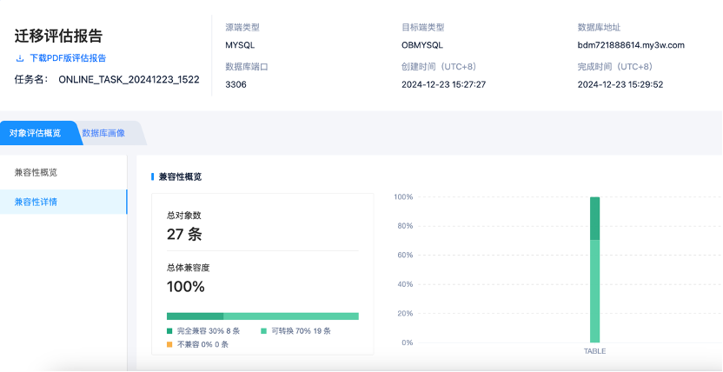
Task: Click the 27 条 total objects count
Action: click(184, 234)
